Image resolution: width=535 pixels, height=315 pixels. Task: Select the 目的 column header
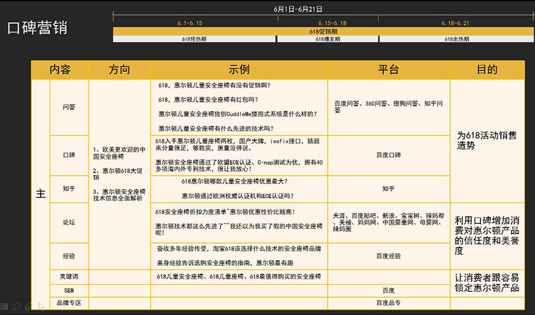pyautogui.click(x=486, y=70)
